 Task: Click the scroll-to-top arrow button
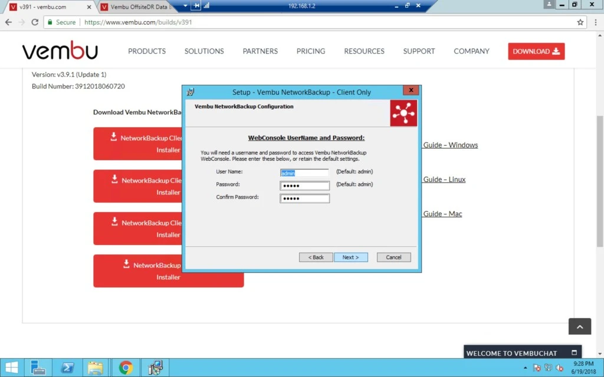click(x=580, y=326)
